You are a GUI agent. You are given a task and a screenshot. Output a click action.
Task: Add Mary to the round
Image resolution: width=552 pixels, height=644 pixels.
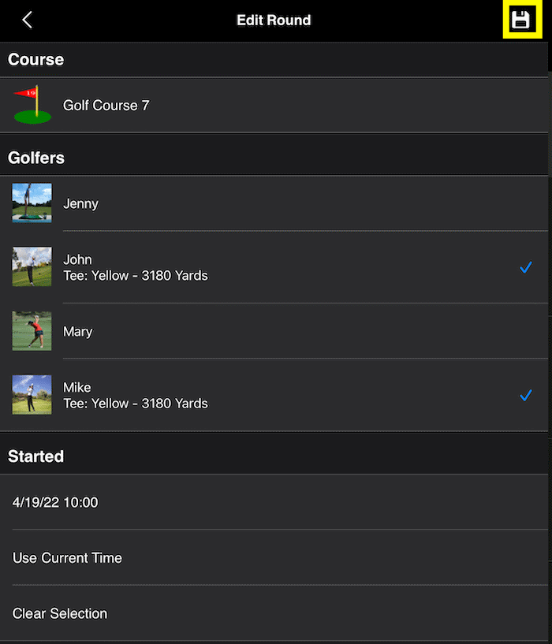274,331
